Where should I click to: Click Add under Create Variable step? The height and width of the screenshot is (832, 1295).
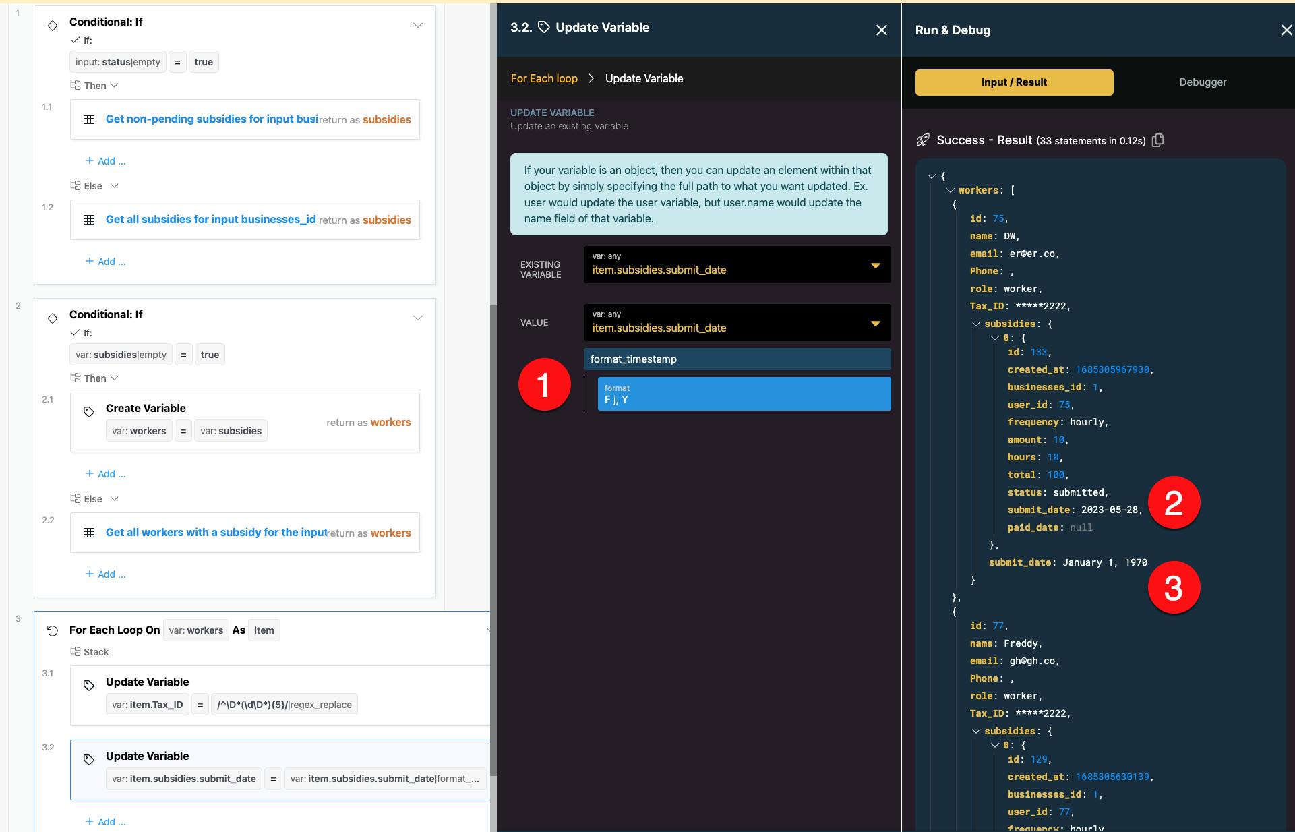[x=106, y=474]
